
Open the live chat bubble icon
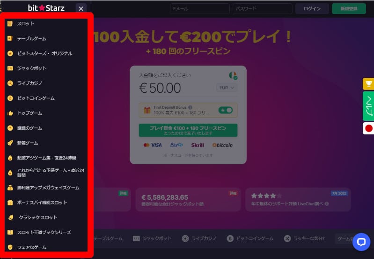coord(361,242)
